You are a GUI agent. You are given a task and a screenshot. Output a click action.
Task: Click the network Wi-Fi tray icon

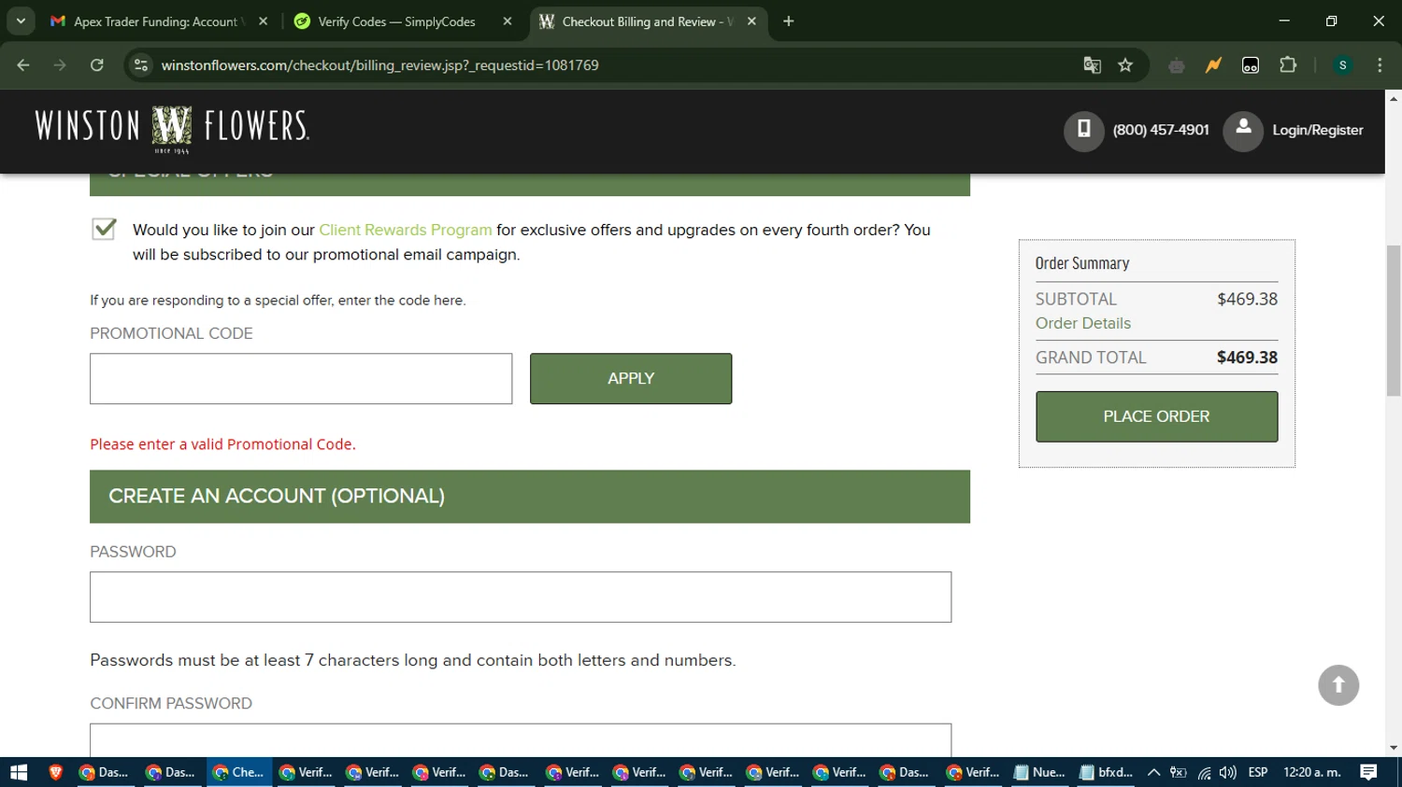[1204, 772]
